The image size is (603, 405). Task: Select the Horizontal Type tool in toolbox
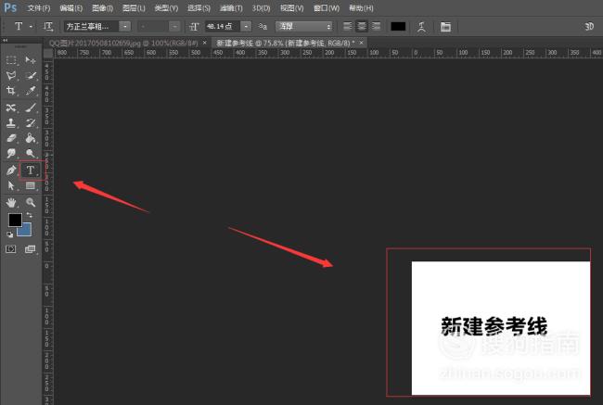pyautogui.click(x=30, y=170)
